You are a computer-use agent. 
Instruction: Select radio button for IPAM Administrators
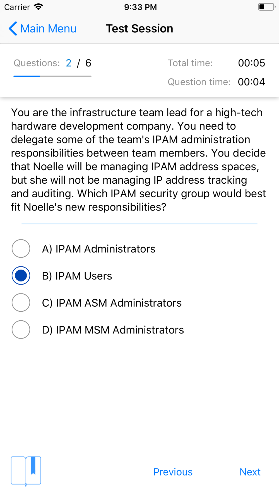[x=21, y=248]
